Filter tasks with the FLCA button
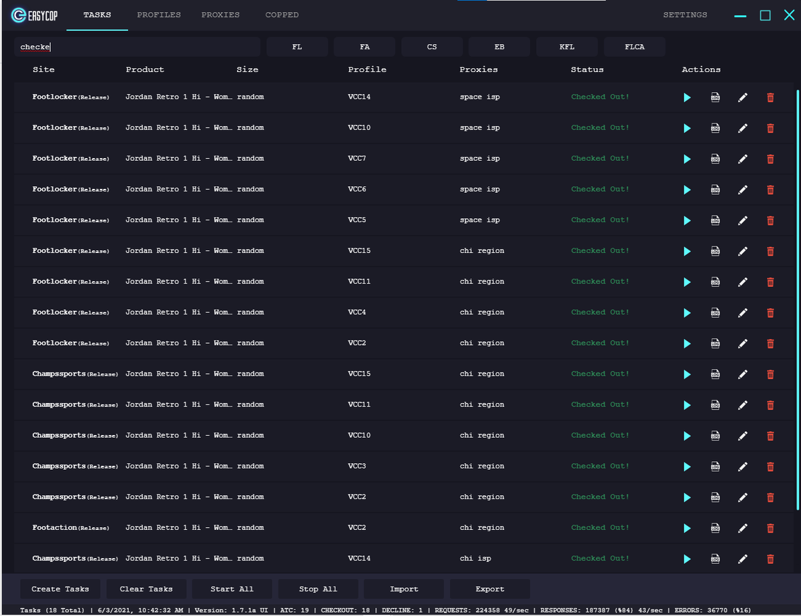The image size is (801, 616). [x=635, y=47]
